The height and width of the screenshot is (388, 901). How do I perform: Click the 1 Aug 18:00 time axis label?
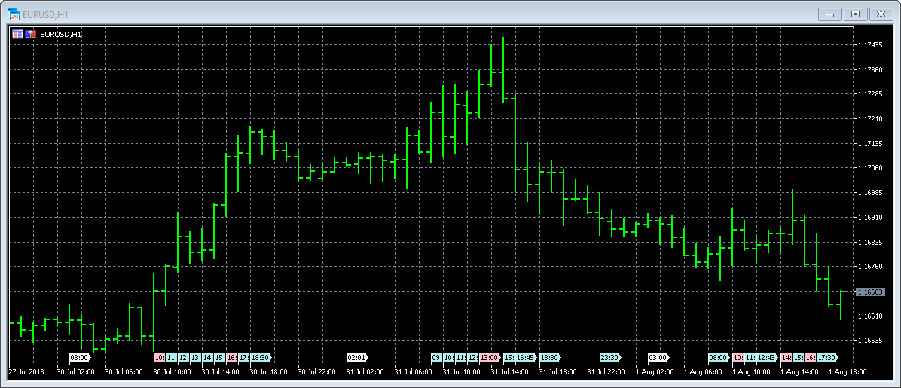click(x=848, y=372)
